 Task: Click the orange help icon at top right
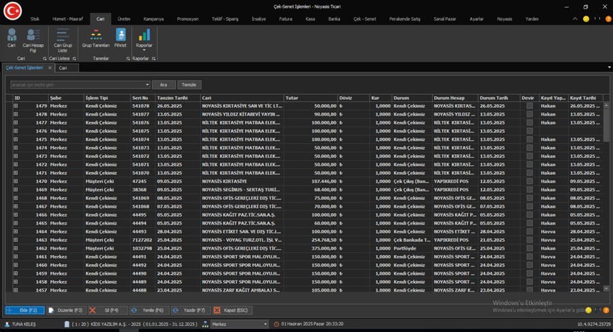(608, 19)
